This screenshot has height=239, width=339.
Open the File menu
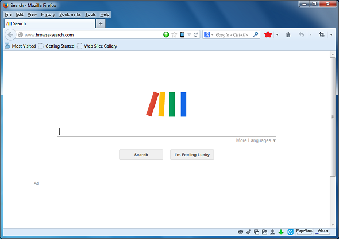[8, 14]
